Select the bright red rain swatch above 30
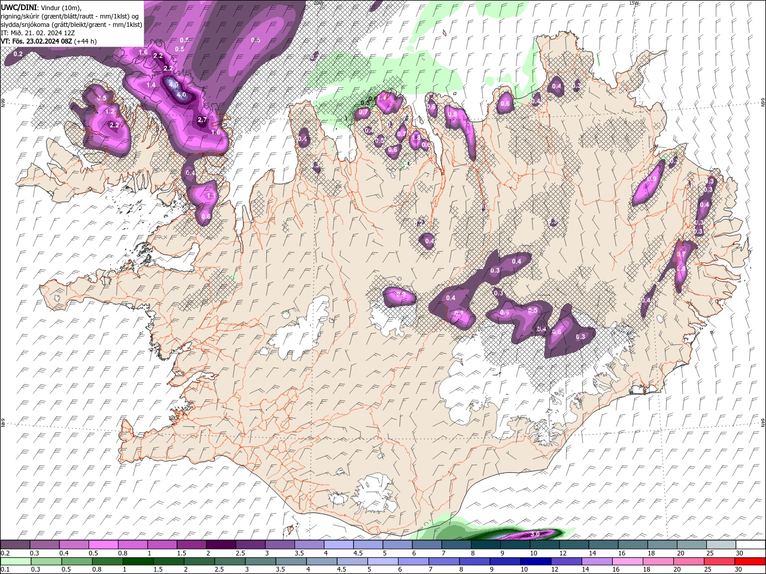Image resolution: width=766 pixels, height=574 pixels. click(750, 561)
